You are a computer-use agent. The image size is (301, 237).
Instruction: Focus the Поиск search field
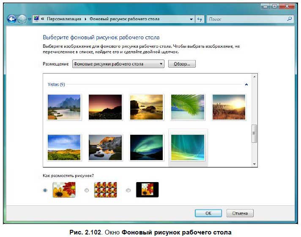coord(246,19)
